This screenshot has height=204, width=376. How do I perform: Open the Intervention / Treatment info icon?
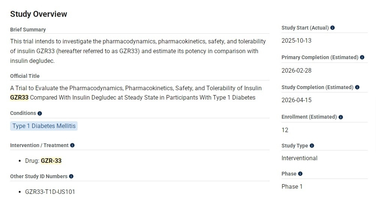pyautogui.click(x=72, y=145)
